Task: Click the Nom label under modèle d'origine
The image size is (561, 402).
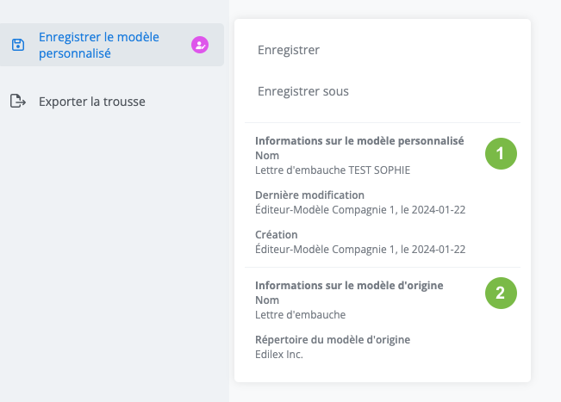Action: coord(267,300)
